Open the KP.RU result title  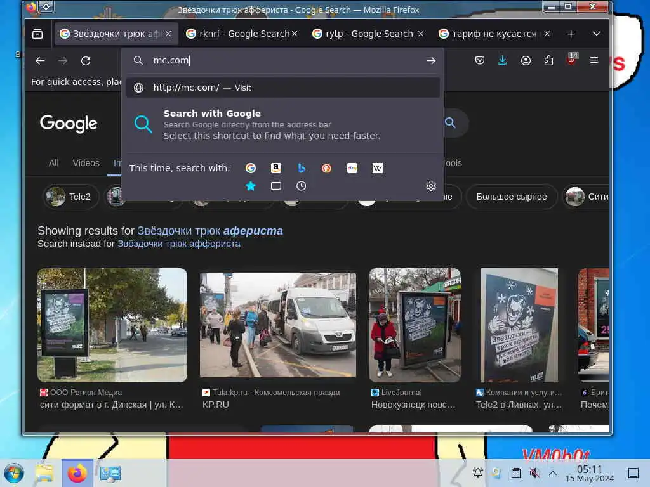(216, 405)
